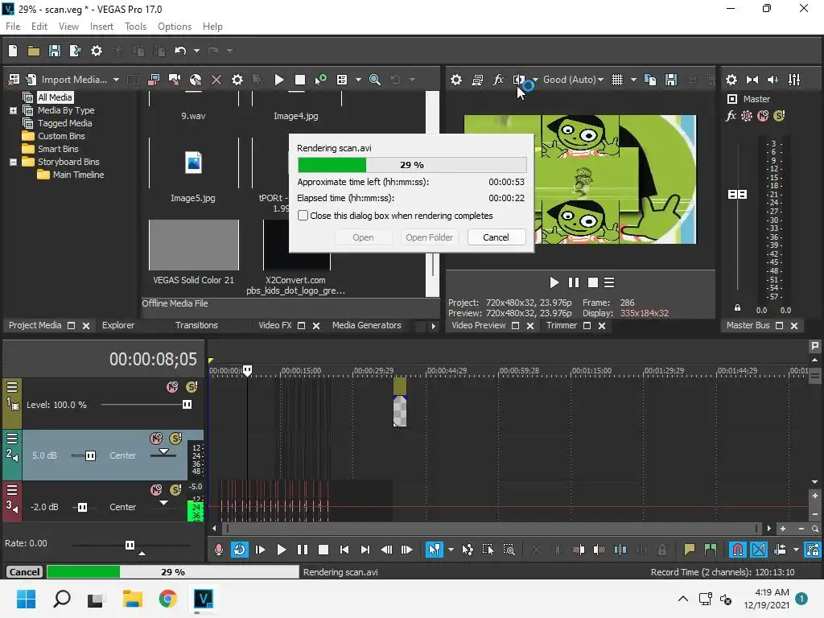Screen dimensions: 824x618
Task: Open media properties gear in Project Media
Action: pyautogui.click(x=237, y=80)
